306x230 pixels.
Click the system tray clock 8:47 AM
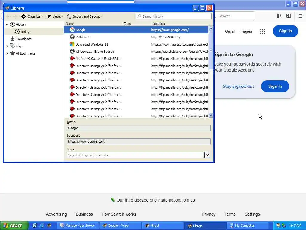coord(295,226)
